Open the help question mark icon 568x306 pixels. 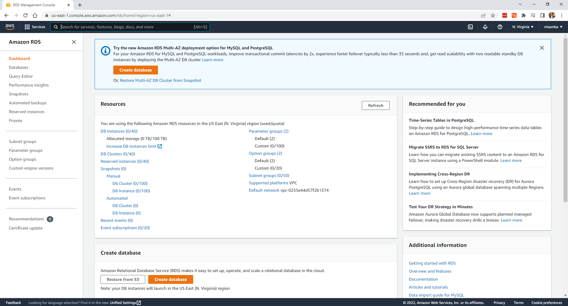pos(500,27)
